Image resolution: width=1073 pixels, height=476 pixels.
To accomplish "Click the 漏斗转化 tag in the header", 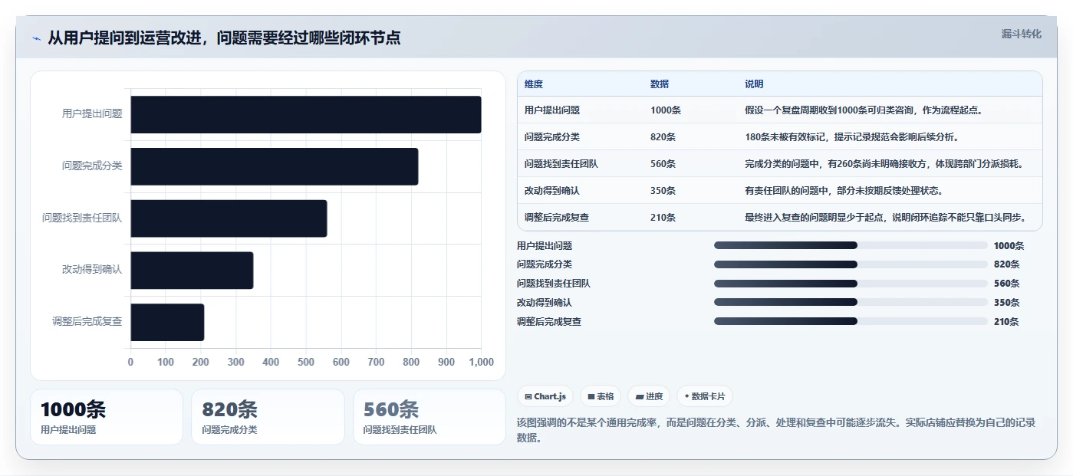I will [1021, 34].
